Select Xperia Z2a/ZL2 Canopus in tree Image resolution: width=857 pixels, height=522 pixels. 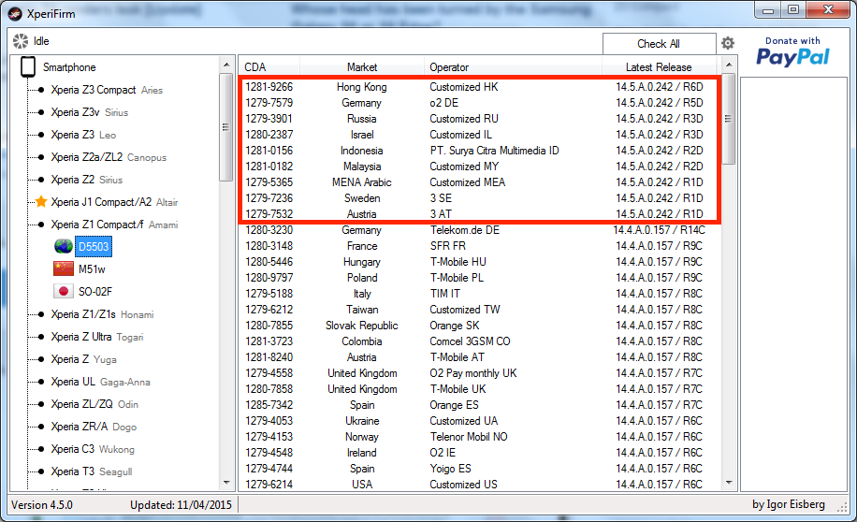click(x=109, y=157)
